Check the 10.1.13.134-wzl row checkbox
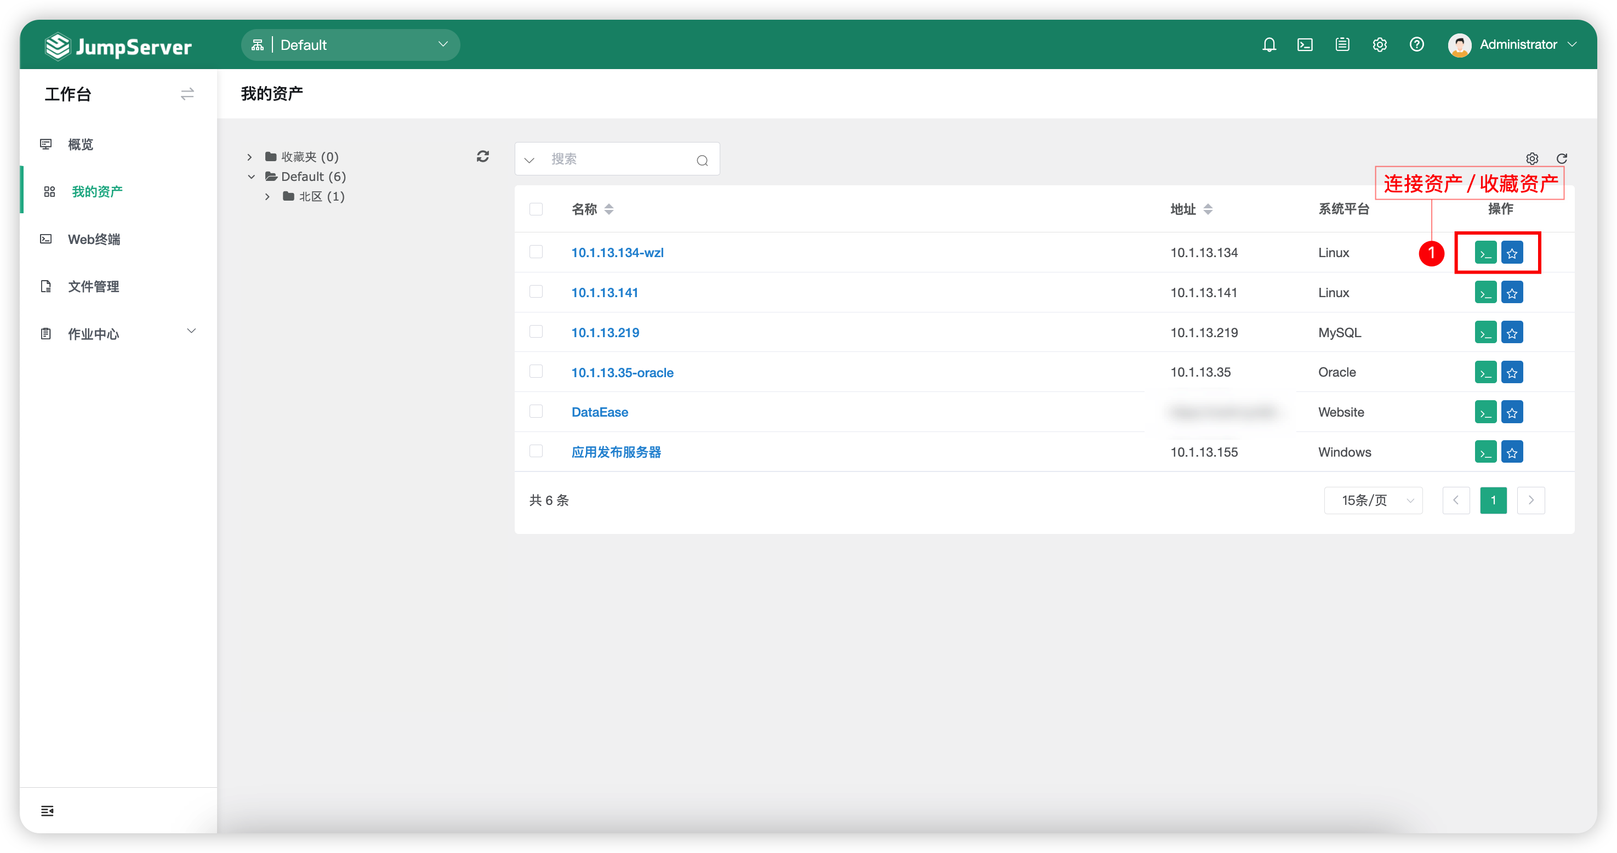 pos(536,252)
